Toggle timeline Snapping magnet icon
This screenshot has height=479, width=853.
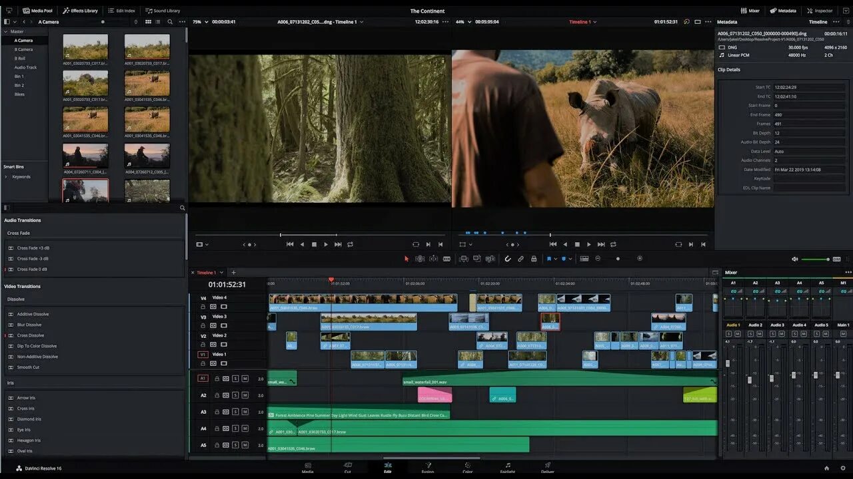pyautogui.click(x=507, y=259)
